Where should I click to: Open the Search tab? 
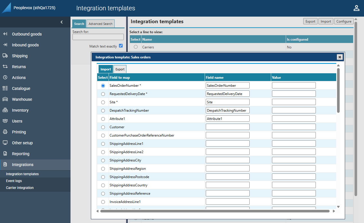(79, 24)
